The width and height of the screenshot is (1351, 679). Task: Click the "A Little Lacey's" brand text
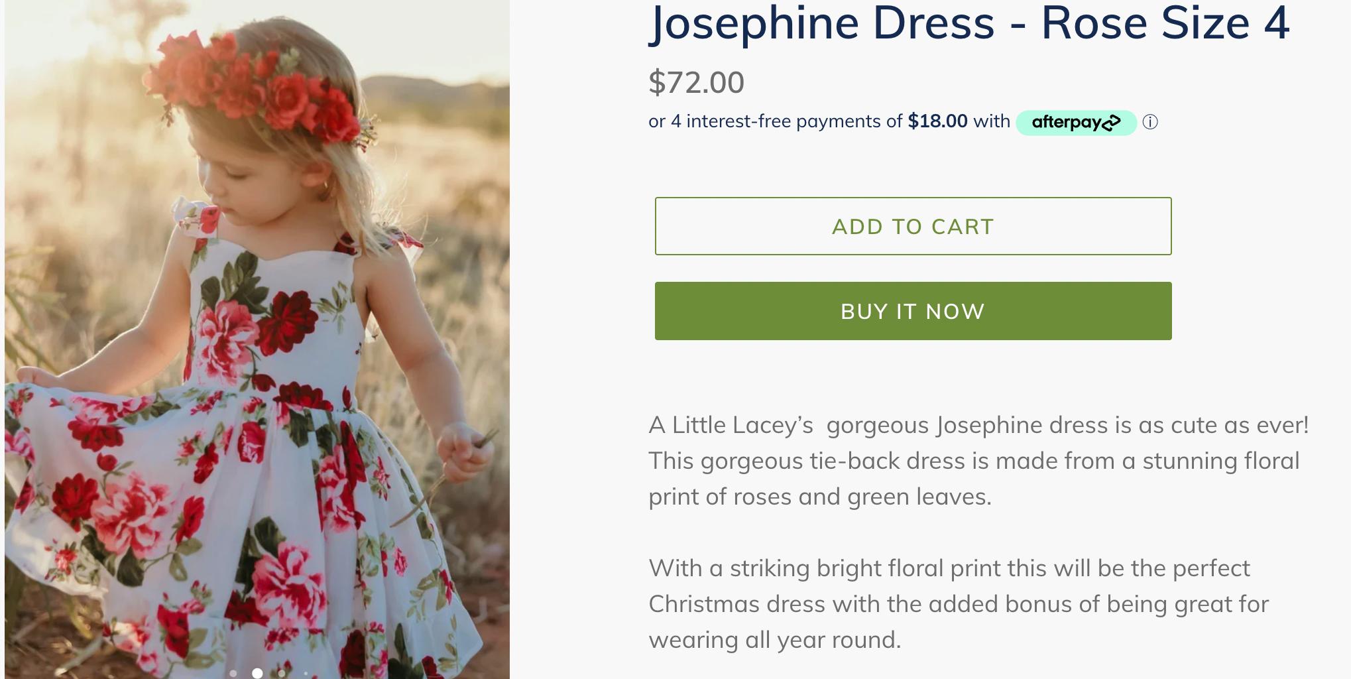[x=731, y=425]
